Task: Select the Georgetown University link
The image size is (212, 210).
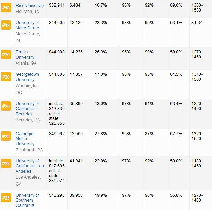Action: point(27,77)
